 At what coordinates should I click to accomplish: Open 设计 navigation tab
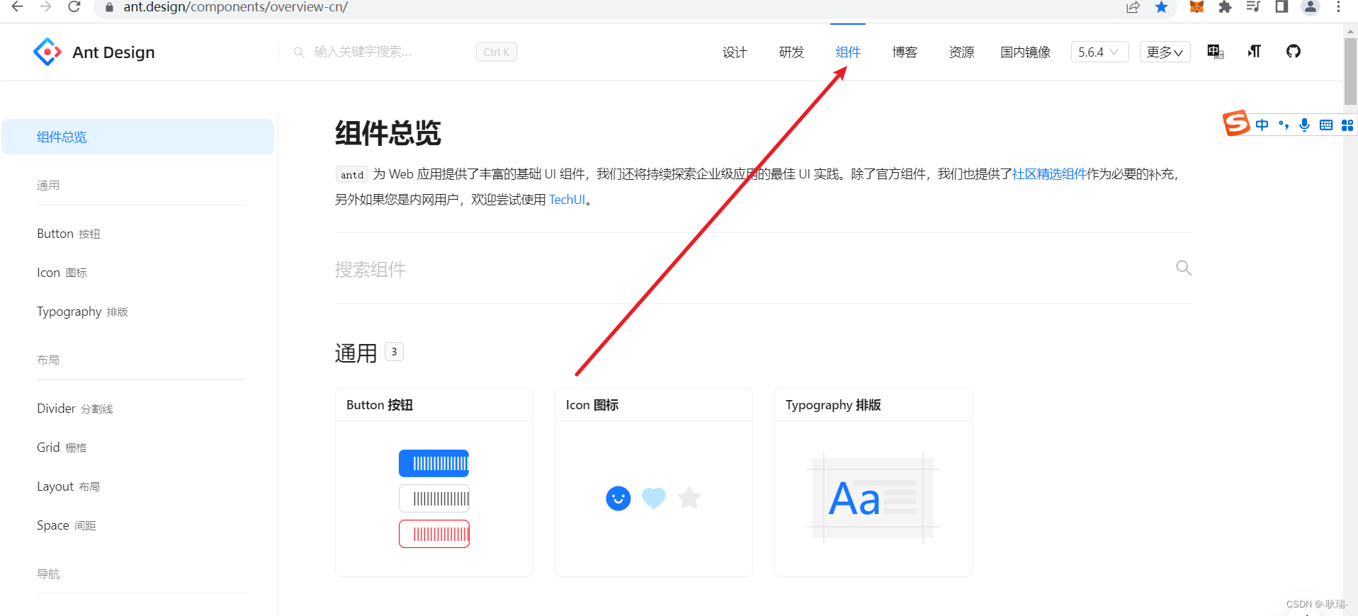pyautogui.click(x=735, y=52)
